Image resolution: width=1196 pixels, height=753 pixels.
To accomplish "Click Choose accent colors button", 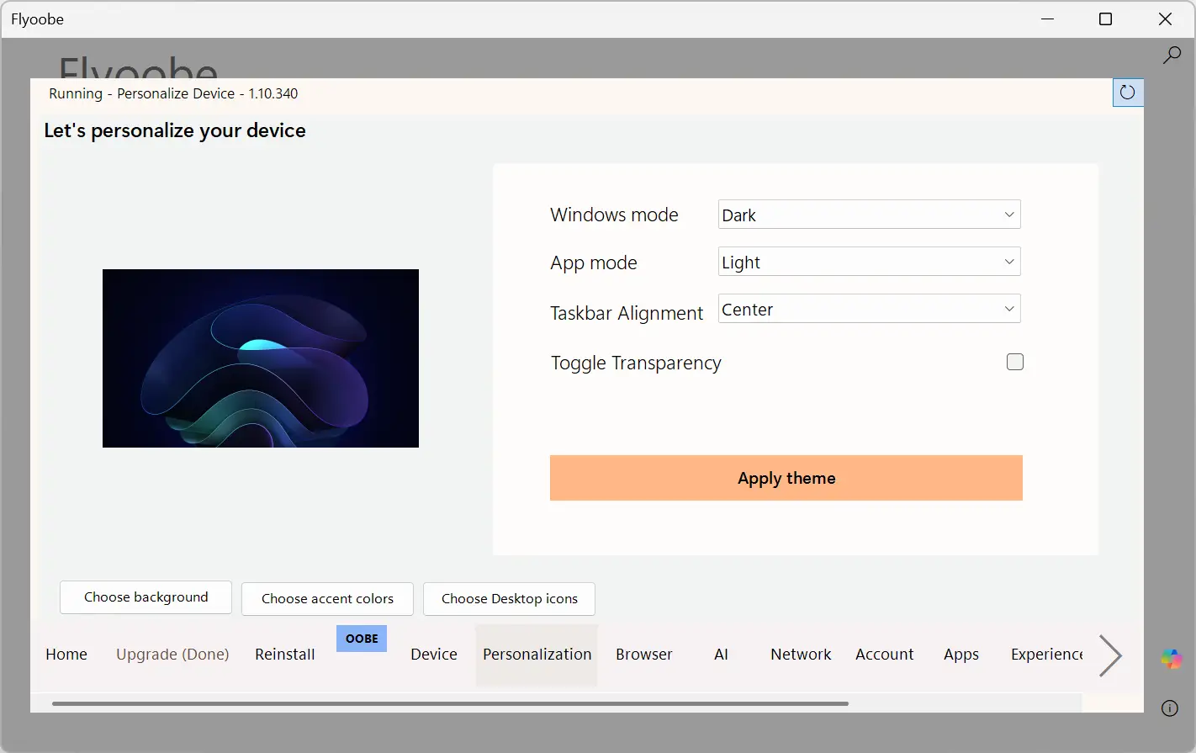I will tap(327, 599).
